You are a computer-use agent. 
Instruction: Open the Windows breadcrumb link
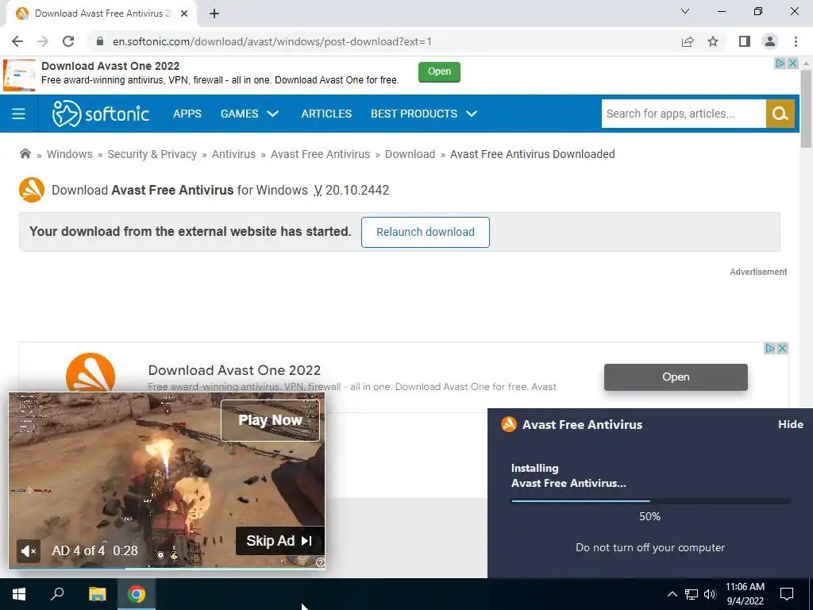tap(70, 154)
